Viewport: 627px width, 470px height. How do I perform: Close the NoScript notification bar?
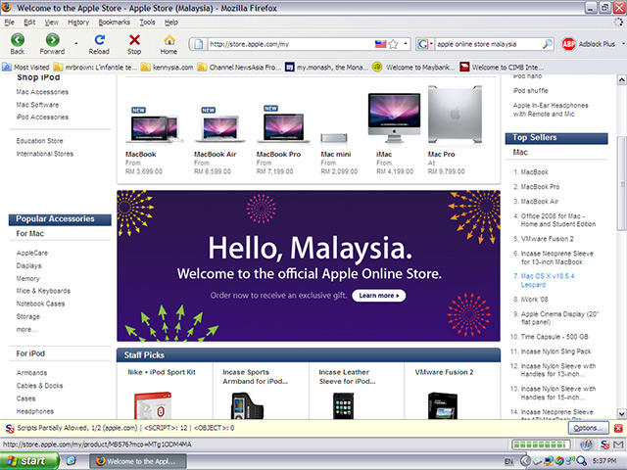pyautogui.click(x=617, y=428)
